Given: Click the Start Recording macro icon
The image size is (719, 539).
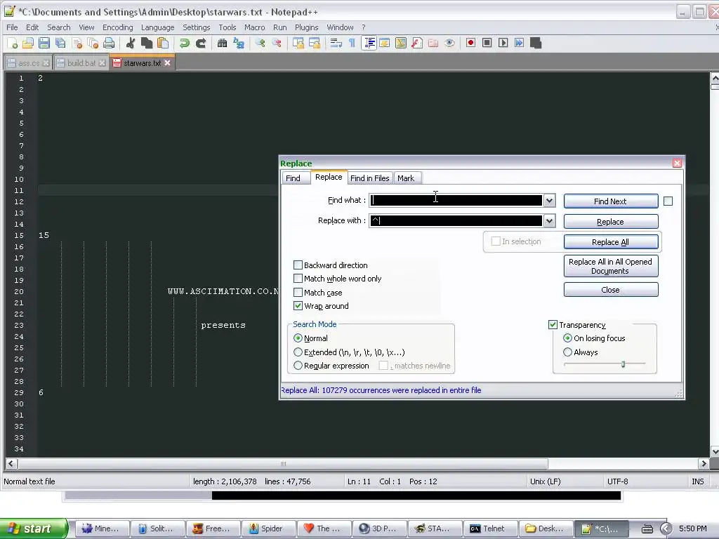Looking at the screenshot, I should point(470,43).
